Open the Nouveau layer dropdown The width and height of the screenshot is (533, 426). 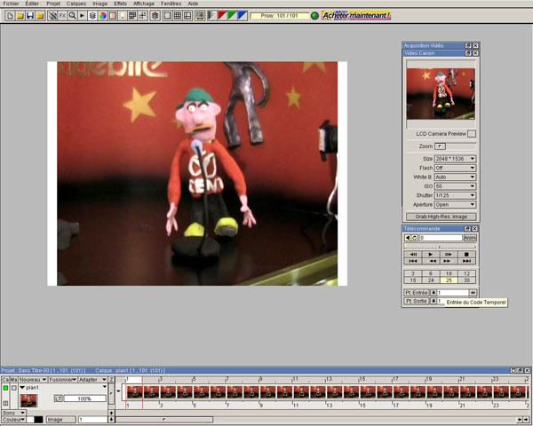(x=33, y=380)
